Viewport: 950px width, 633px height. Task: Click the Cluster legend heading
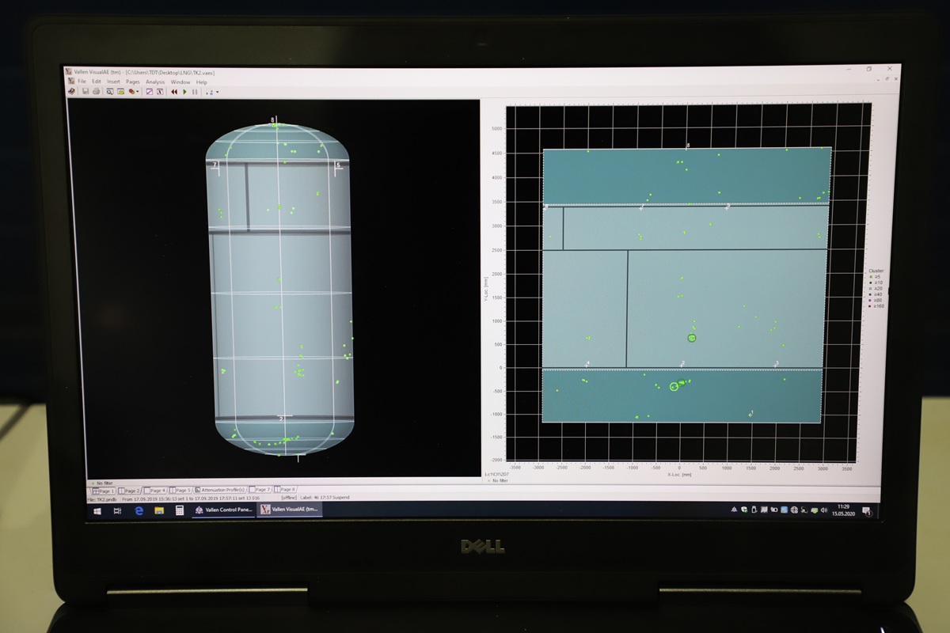[876, 271]
